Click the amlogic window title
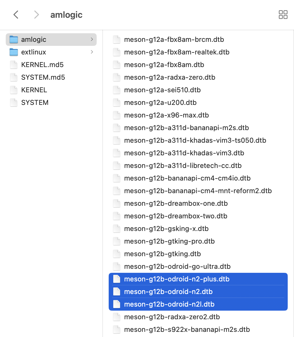Viewport: 294px width, 337px height. pyautogui.click(x=66, y=15)
